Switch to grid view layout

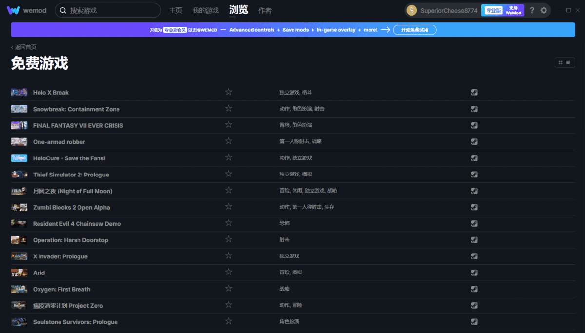click(x=560, y=62)
